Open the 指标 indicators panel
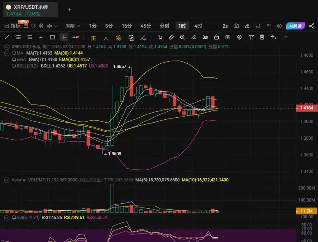 point(13,26)
